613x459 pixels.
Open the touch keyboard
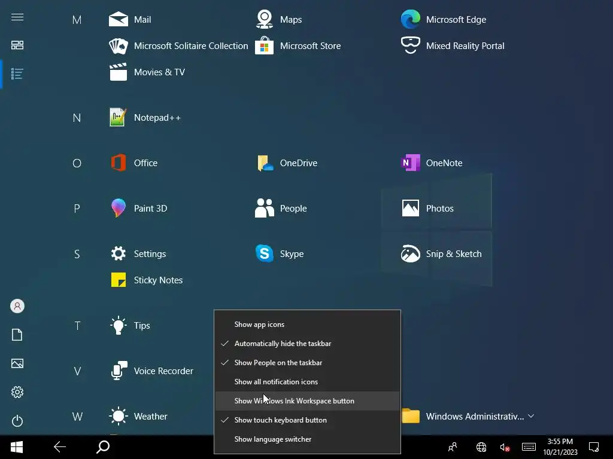[529, 447]
